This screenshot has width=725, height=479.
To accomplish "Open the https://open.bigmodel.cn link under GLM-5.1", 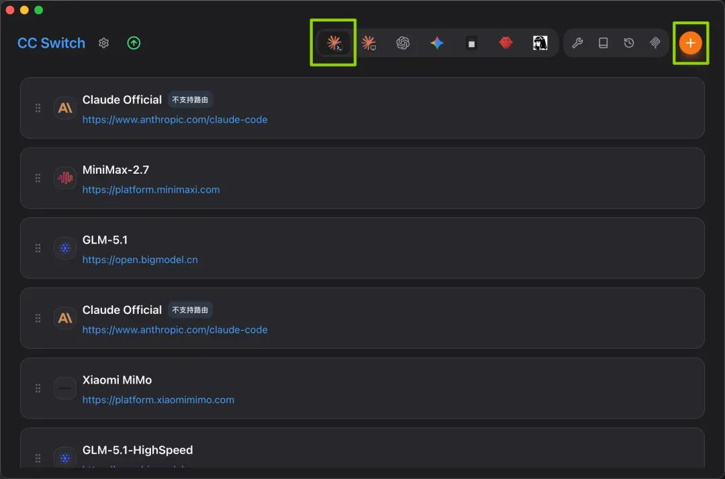I will pos(140,260).
